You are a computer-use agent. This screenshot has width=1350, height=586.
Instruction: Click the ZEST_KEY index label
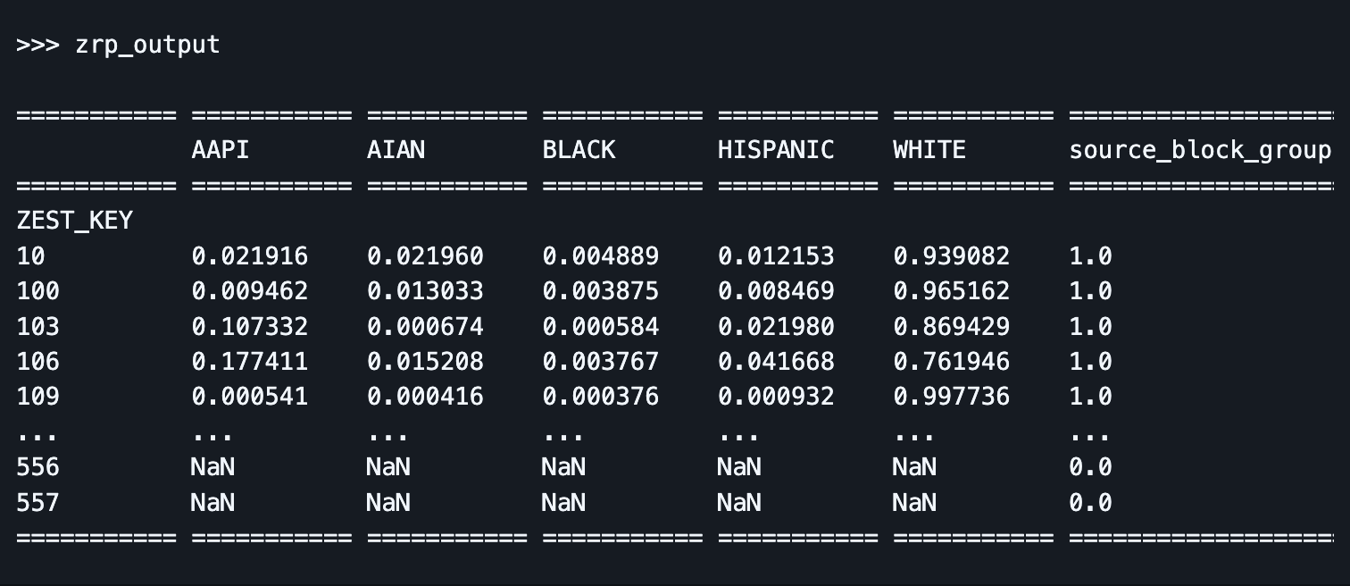click(x=74, y=221)
